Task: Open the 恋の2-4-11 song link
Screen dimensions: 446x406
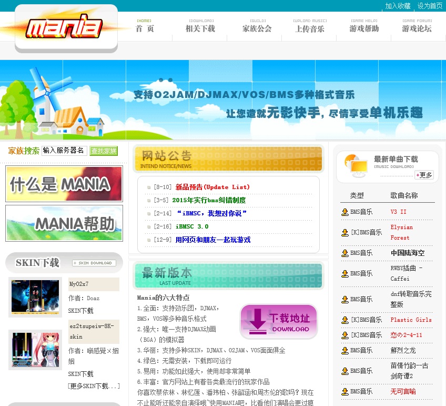Action: tap(406, 335)
